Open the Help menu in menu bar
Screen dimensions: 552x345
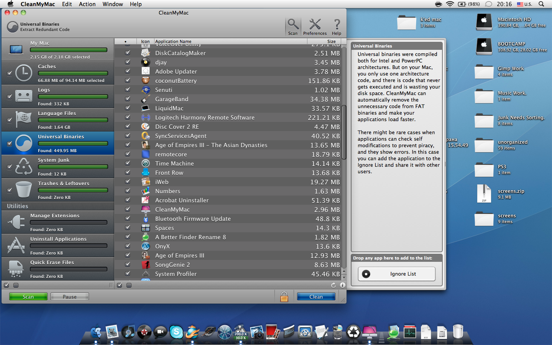pyautogui.click(x=136, y=4)
